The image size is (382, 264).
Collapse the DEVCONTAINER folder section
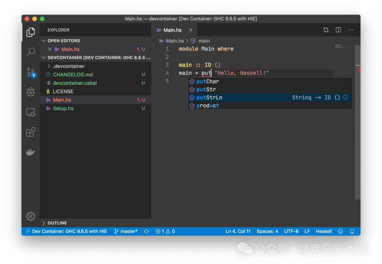pos(95,58)
